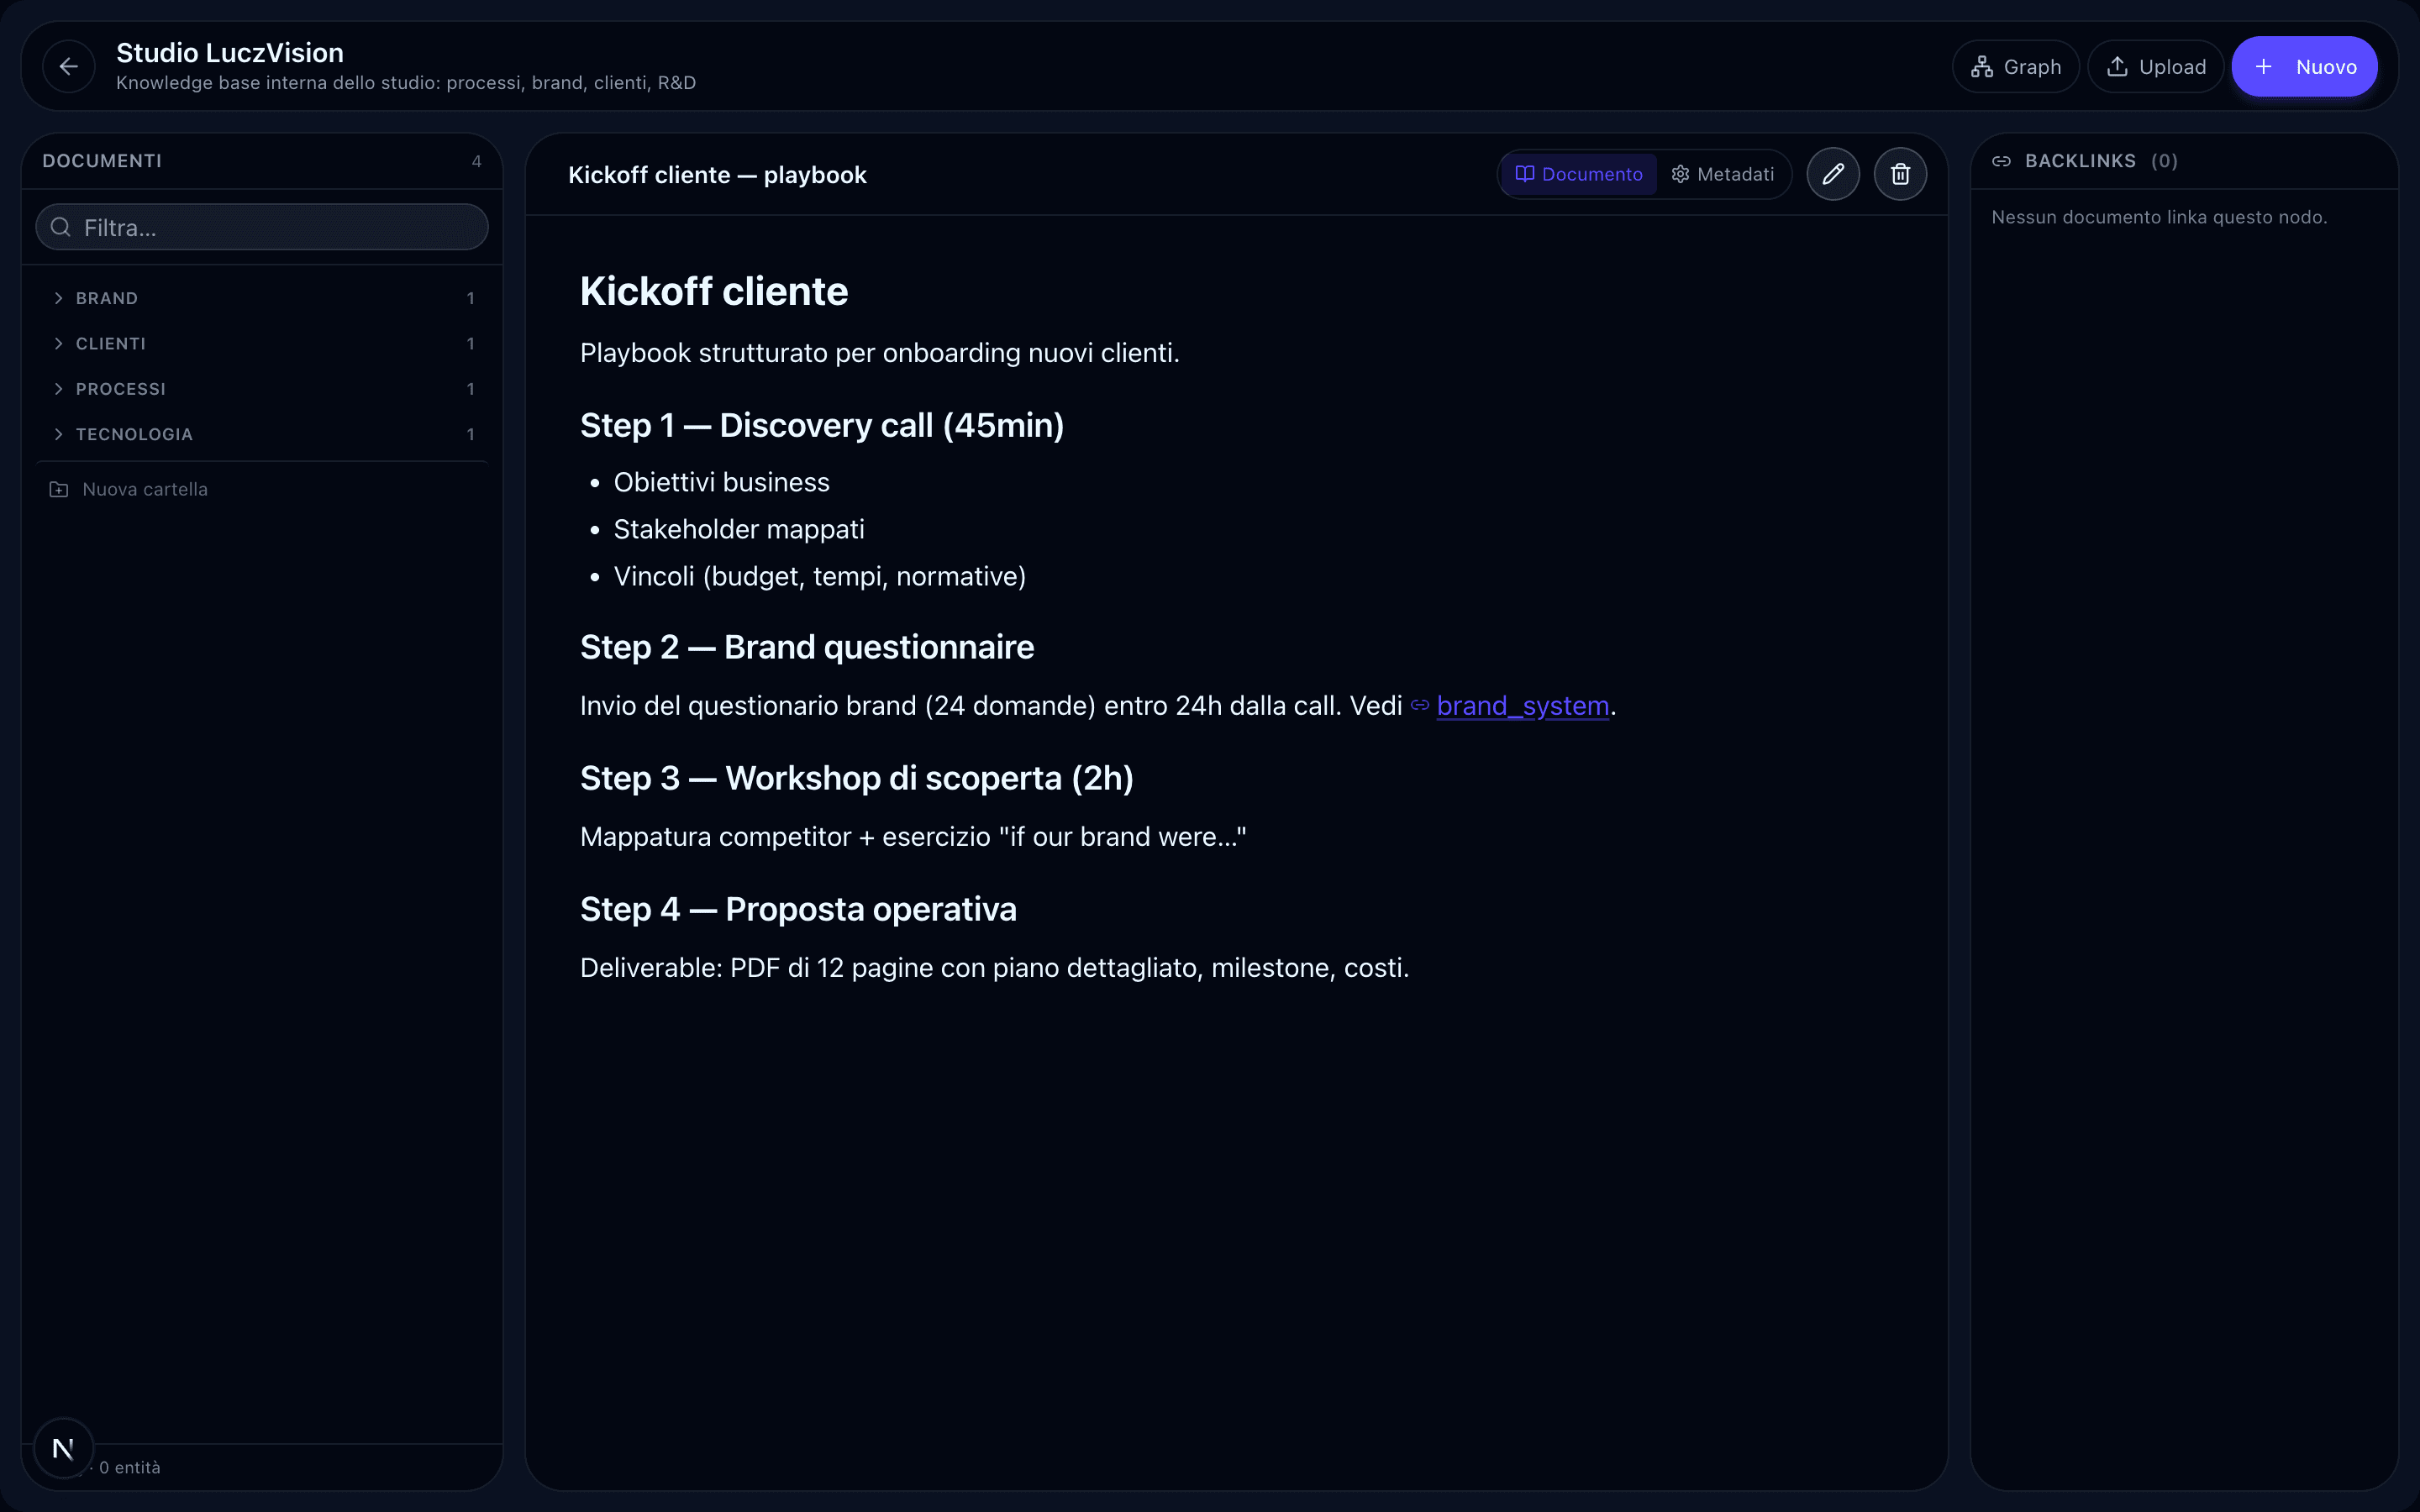Click the 'Mappatura competitor' paragraph

pos(913,837)
